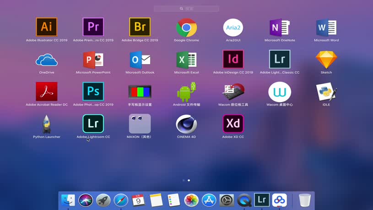This screenshot has width=373, height=210.
Task: Open the Aria2GUI app
Action: pyautogui.click(x=233, y=27)
